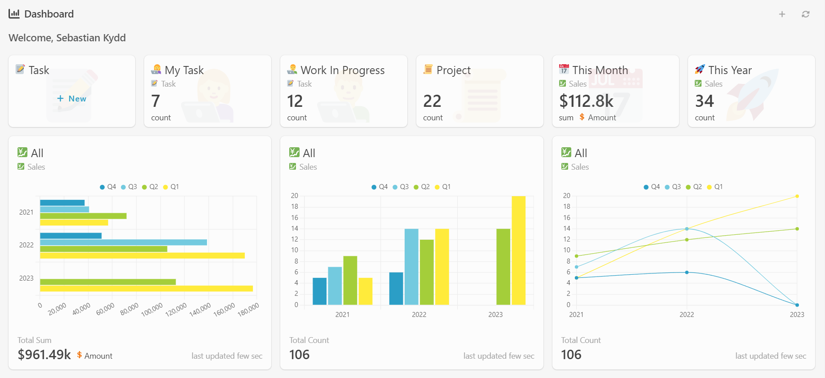Click Sales icon in column chart widget
Screen dimensions: 825x378
[292, 167]
